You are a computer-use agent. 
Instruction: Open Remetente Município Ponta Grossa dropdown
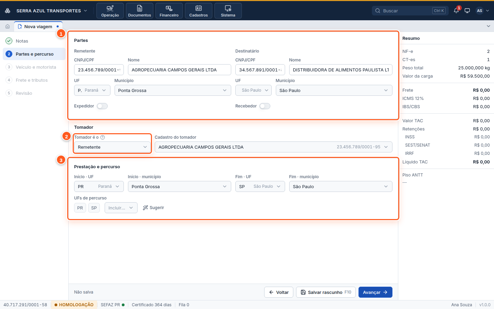[x=173, y=90]
